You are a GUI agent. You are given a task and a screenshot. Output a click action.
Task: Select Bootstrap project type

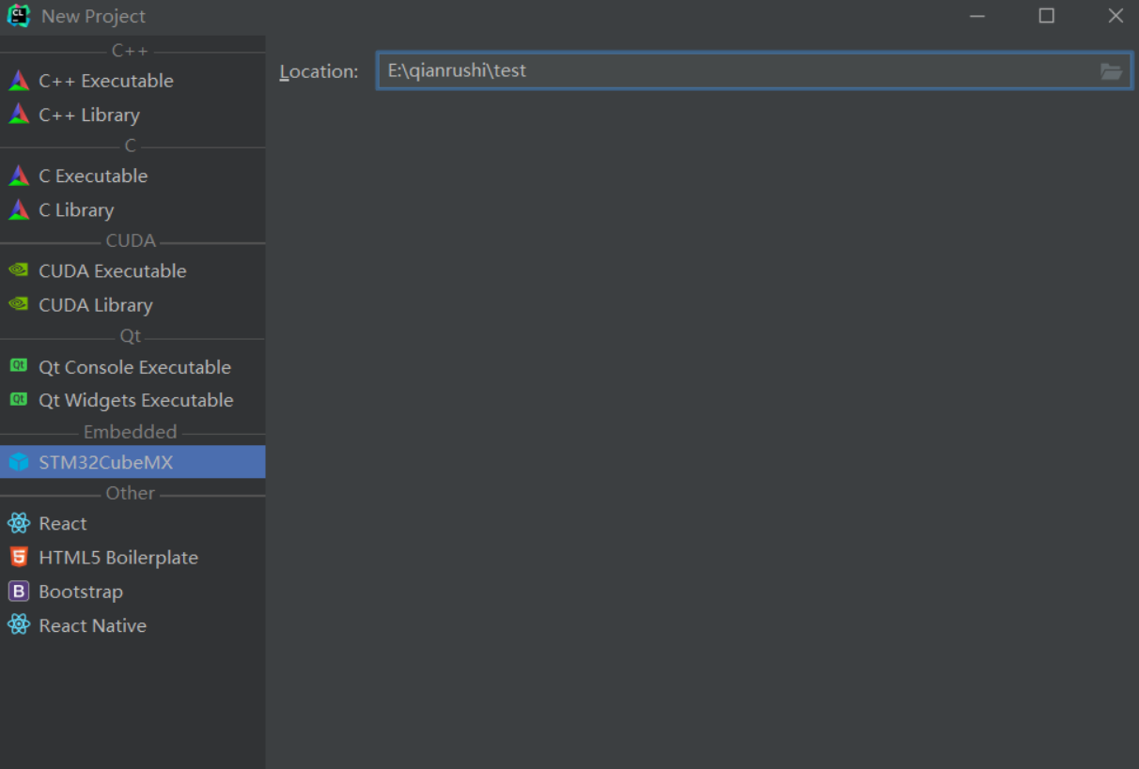point(133,592)
